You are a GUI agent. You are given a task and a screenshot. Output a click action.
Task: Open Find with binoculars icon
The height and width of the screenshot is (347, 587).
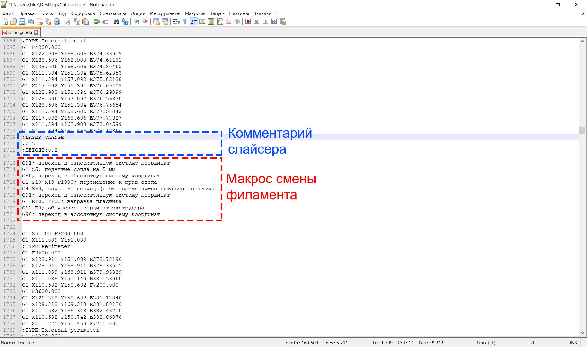(x=116, y=22)
